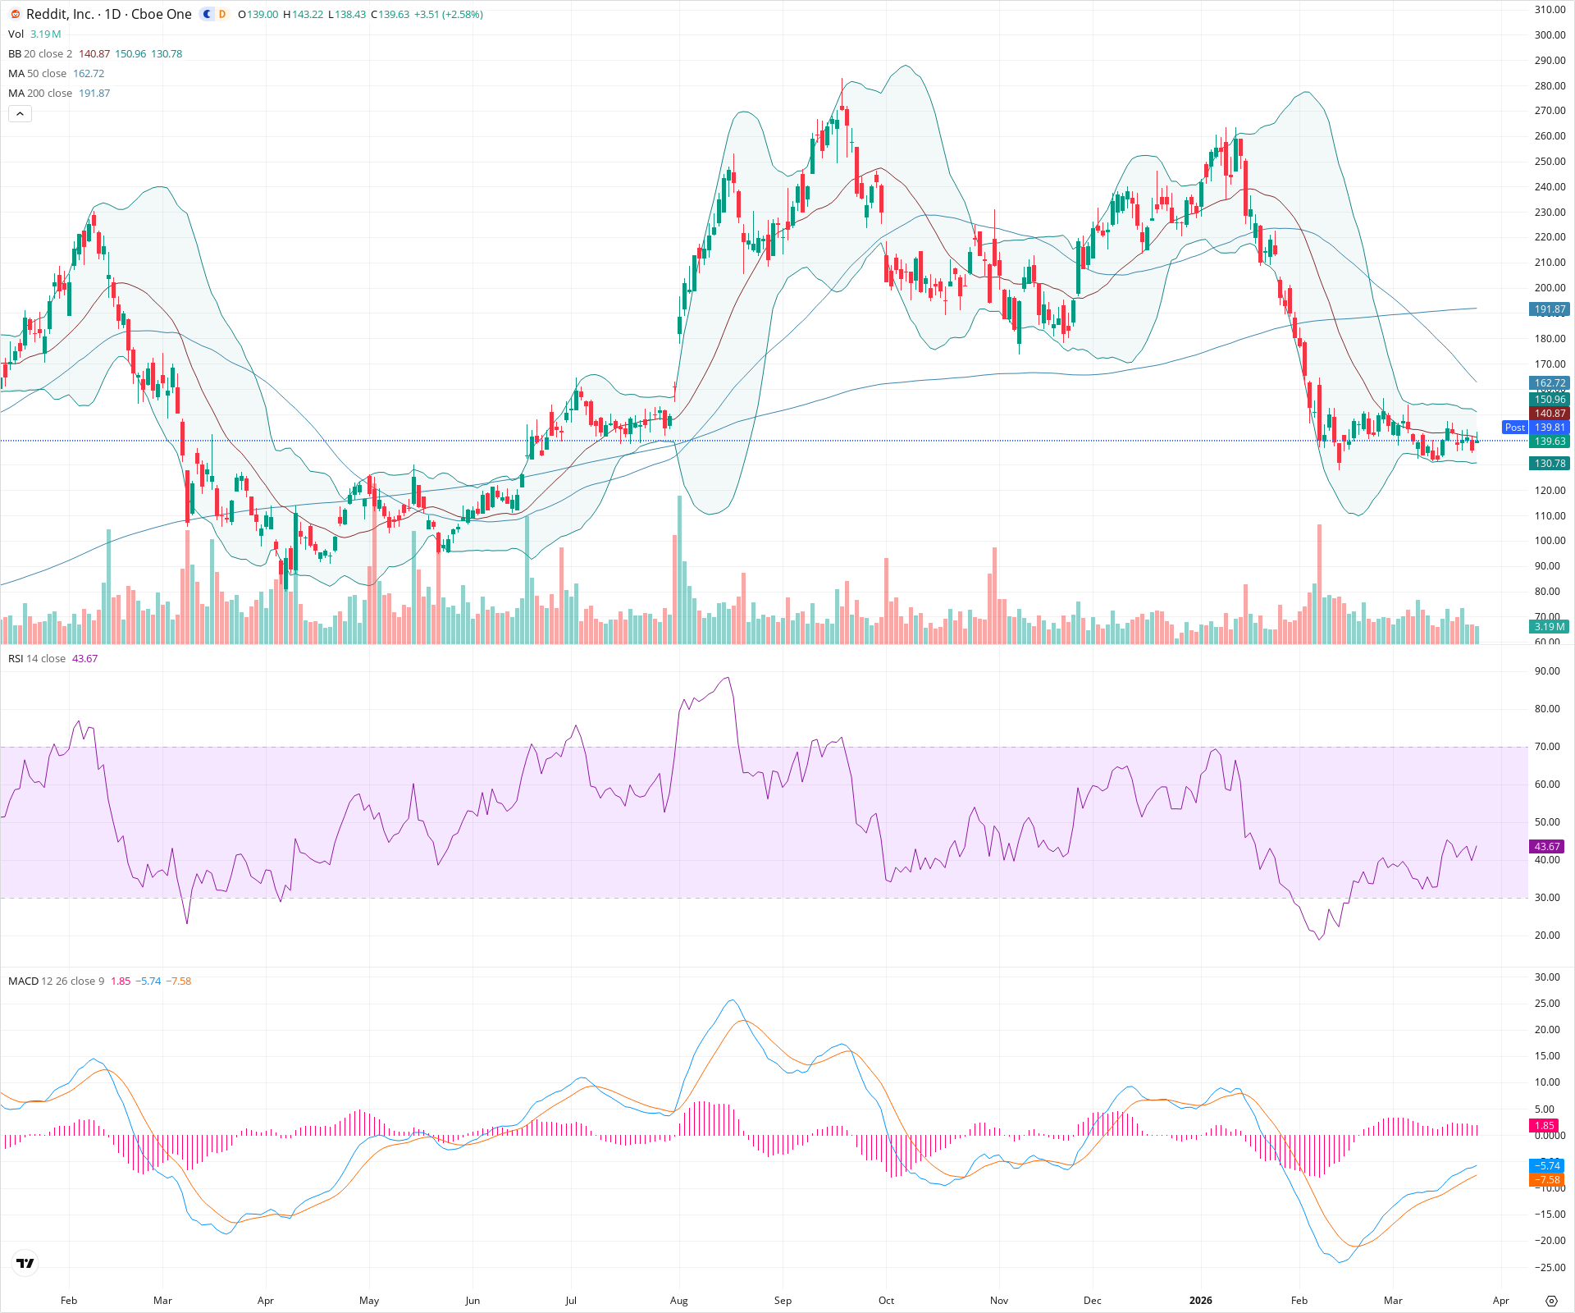Viewport: 1575px width, 1313px height.
Task: Click the orange D delayed-data badge
Action: tap(221, 14)
